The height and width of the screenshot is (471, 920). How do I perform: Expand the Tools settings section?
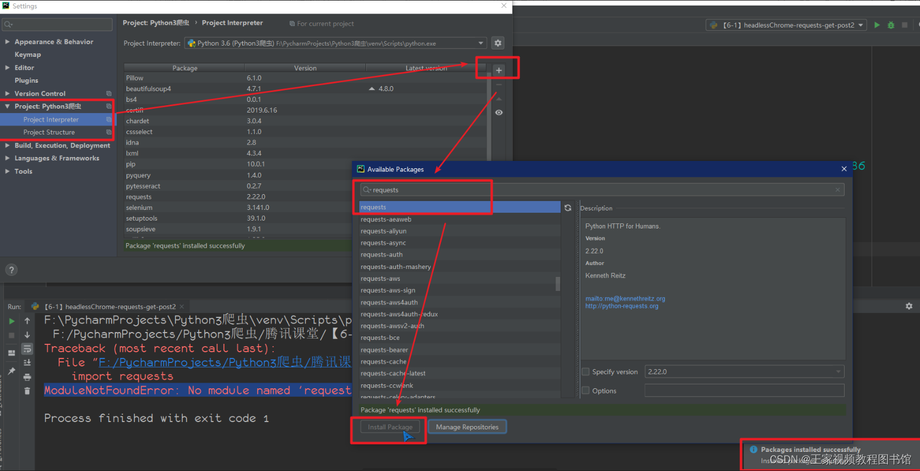click(7, 171)
